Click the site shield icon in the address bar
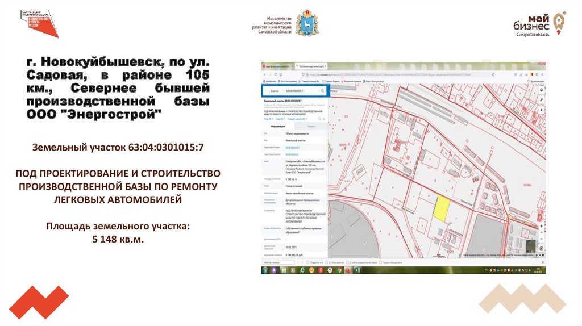The image size is (582, 326). point(303,74)
